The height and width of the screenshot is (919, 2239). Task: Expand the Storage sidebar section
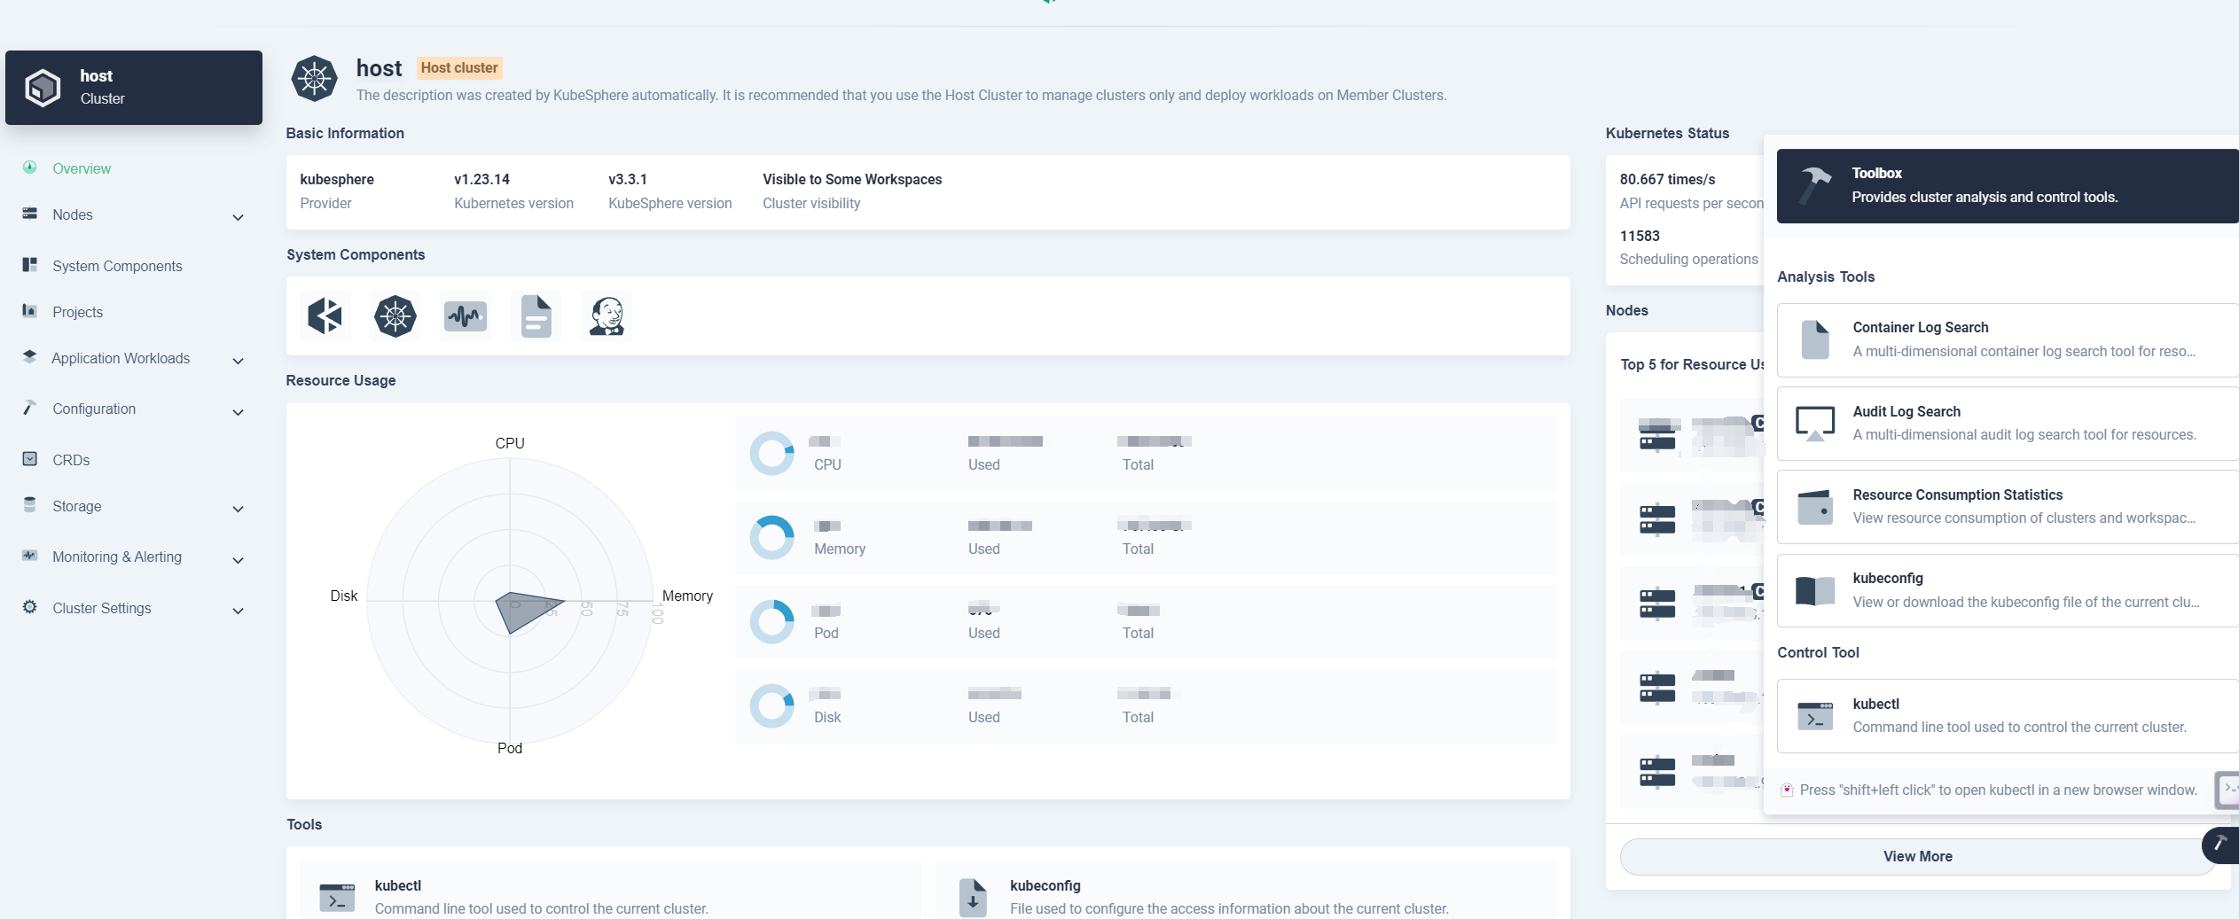point(238,508)
